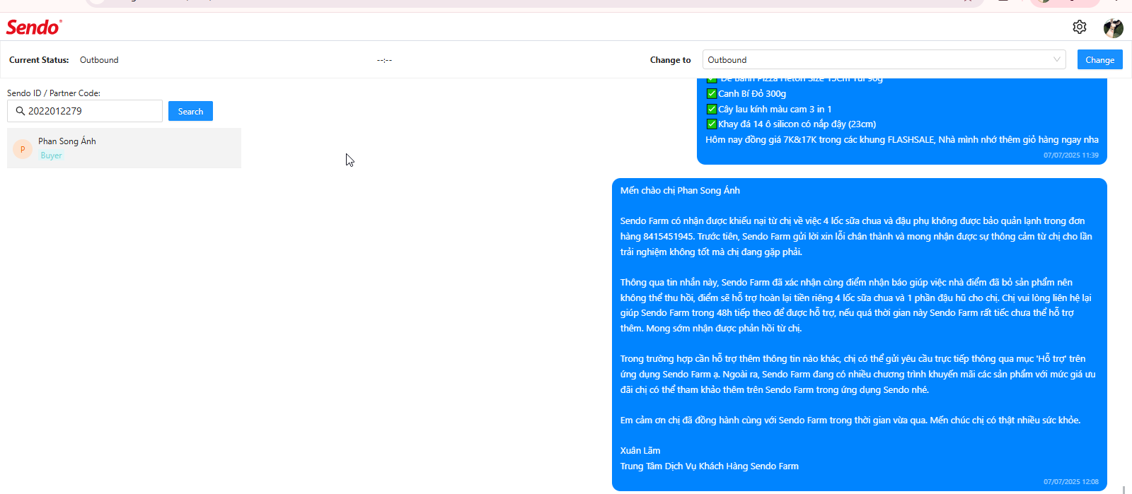Open the Change to status dropdown
Viewport: 1132px width, 494px height.
pos(884,59)
